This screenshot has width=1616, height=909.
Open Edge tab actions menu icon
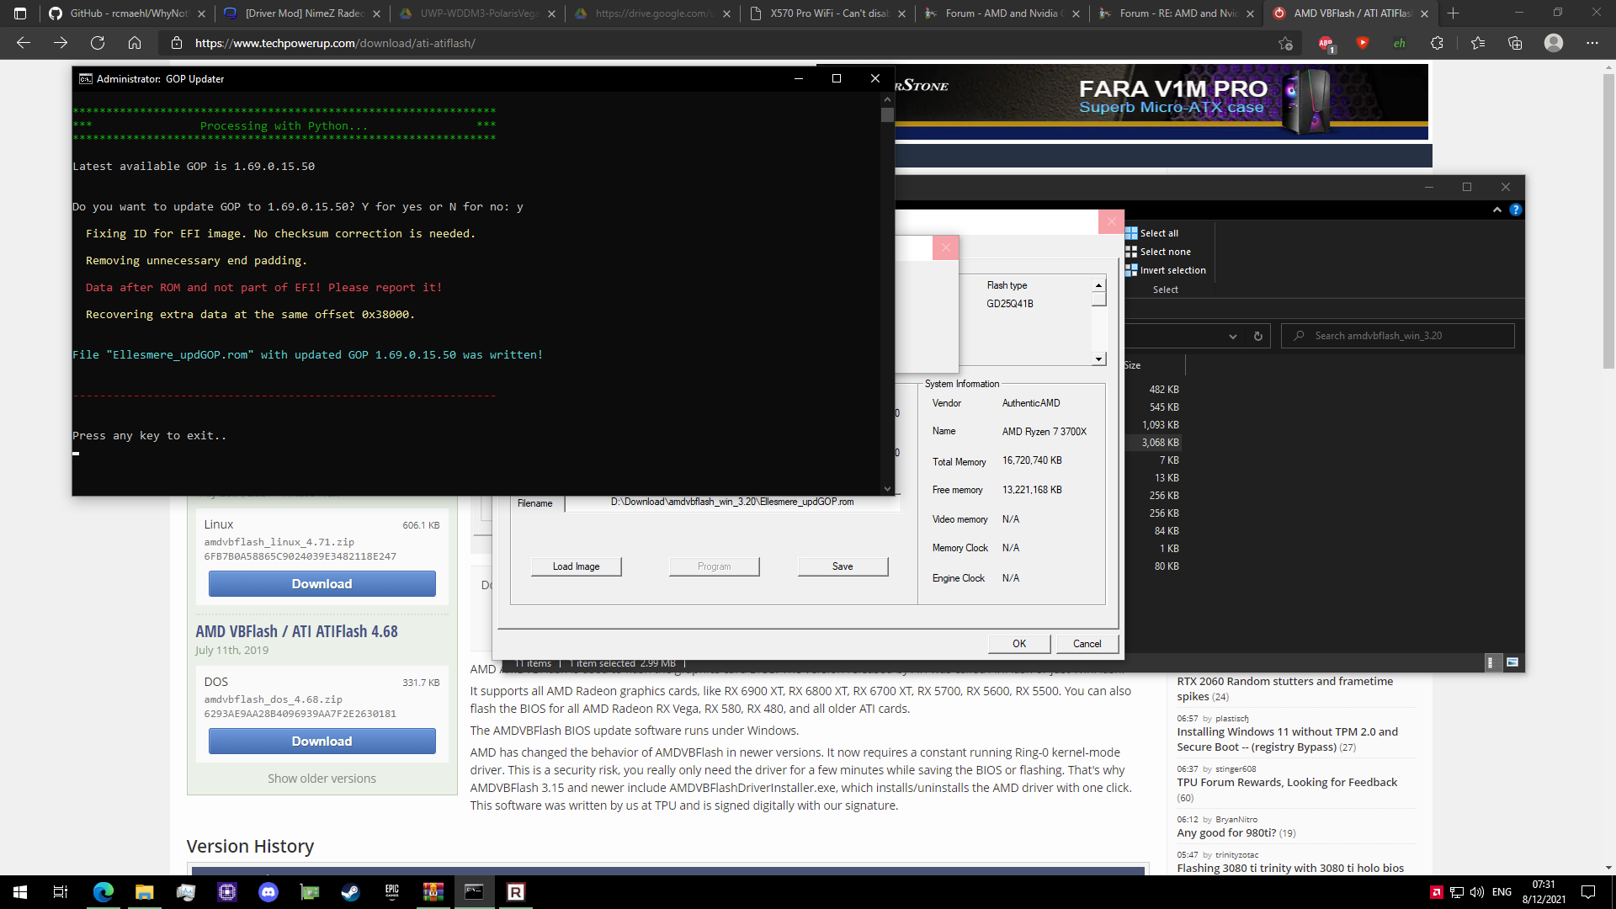coord(20,13)
